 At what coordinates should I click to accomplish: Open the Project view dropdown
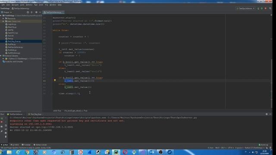click(6, 12)
